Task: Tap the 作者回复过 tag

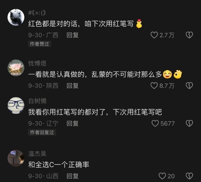Action: pos(42,132)
